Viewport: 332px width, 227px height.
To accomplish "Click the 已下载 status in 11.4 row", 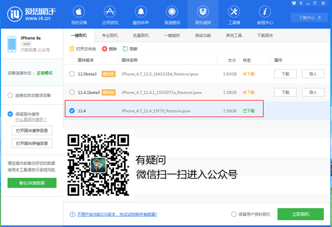I will click(x=249, y=111).
